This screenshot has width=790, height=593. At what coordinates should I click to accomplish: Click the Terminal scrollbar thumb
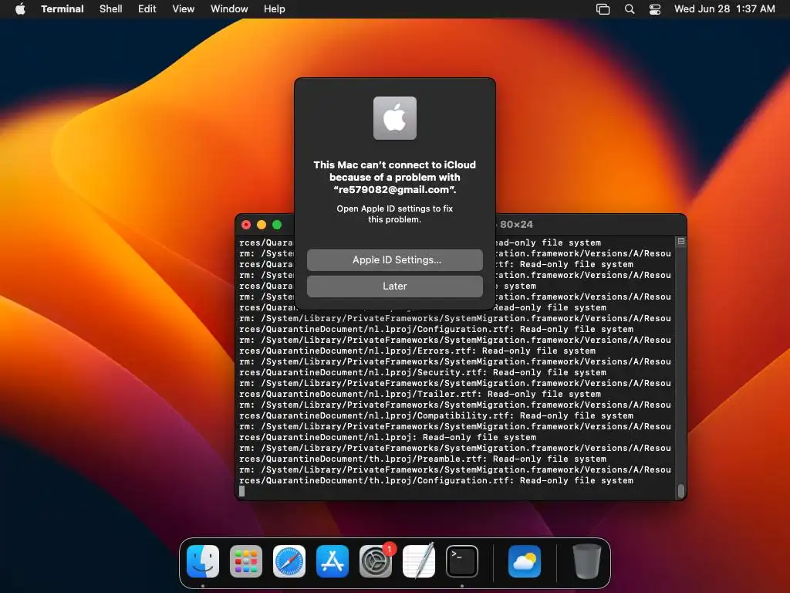[681, 490]
